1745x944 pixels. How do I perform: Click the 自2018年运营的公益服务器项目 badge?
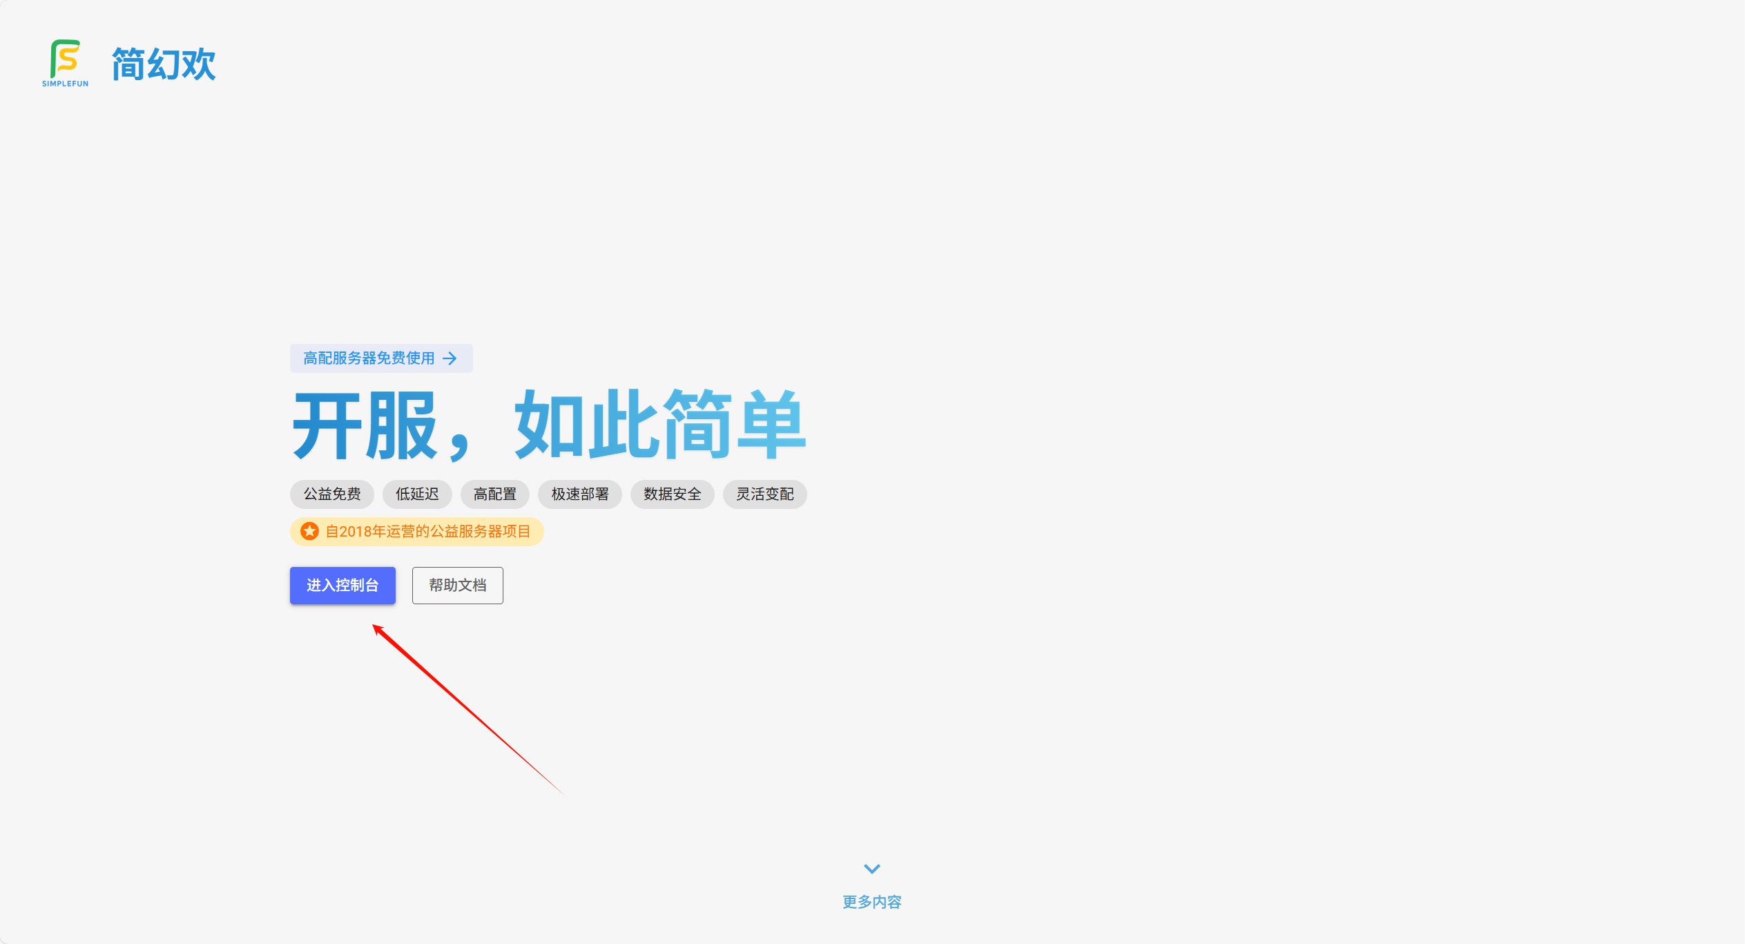tap(427, 531)
